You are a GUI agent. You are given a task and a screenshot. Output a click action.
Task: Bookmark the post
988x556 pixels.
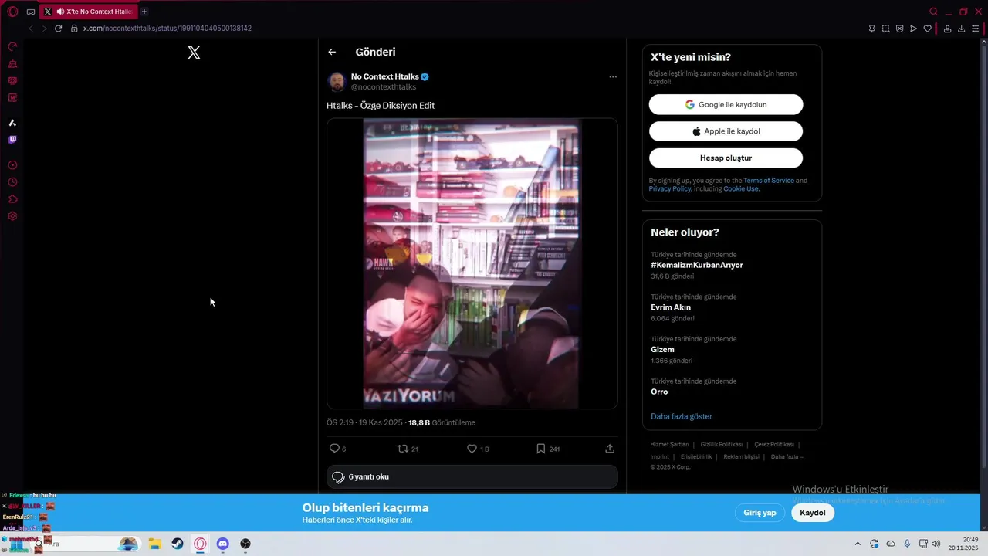click(x=541, y=449)
